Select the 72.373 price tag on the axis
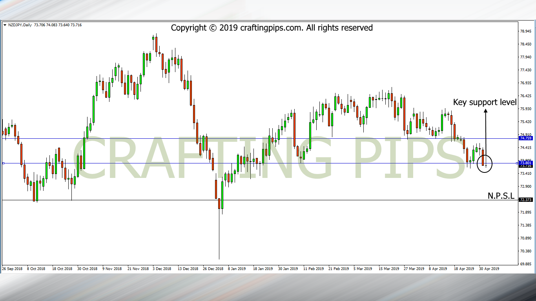The height and width of the screenshot is (301, 536). (x=525, y=200)
